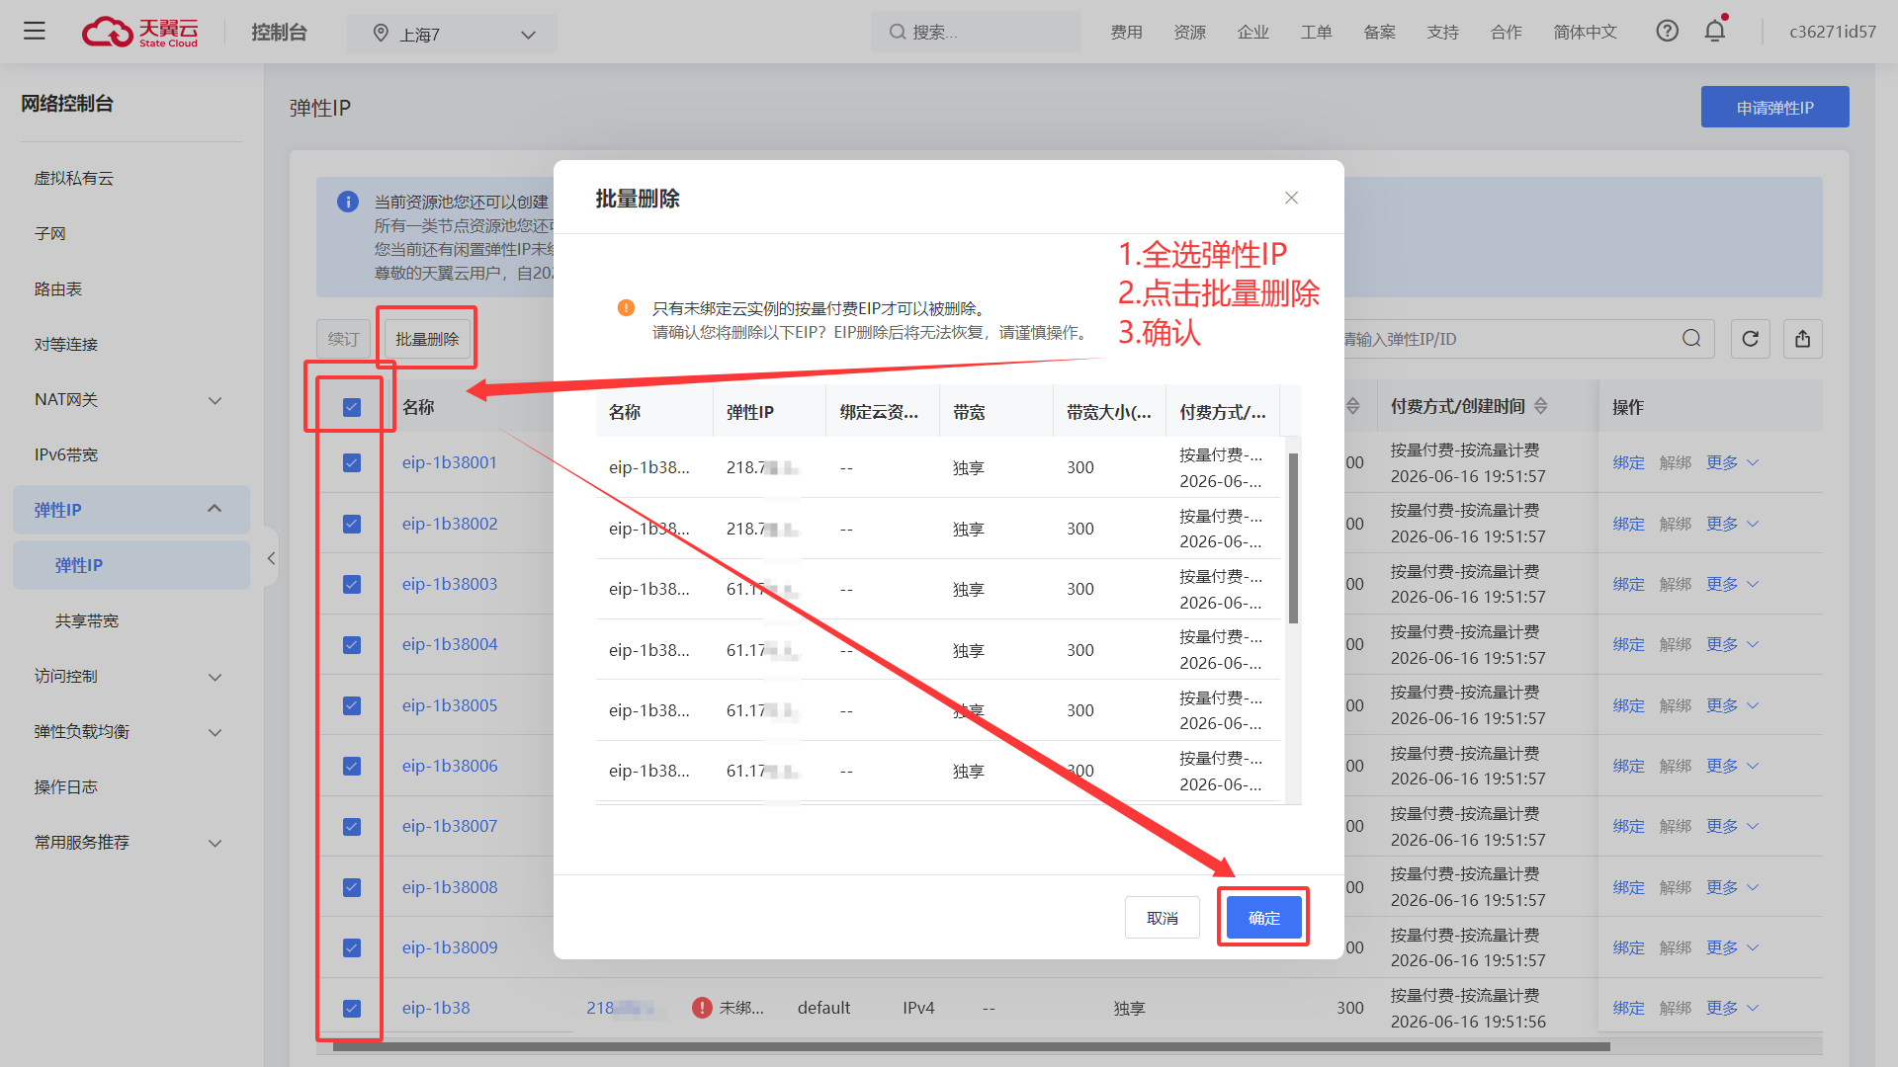
Task: Click the location pin icon next to 上海7
Action: coord(381,34)
